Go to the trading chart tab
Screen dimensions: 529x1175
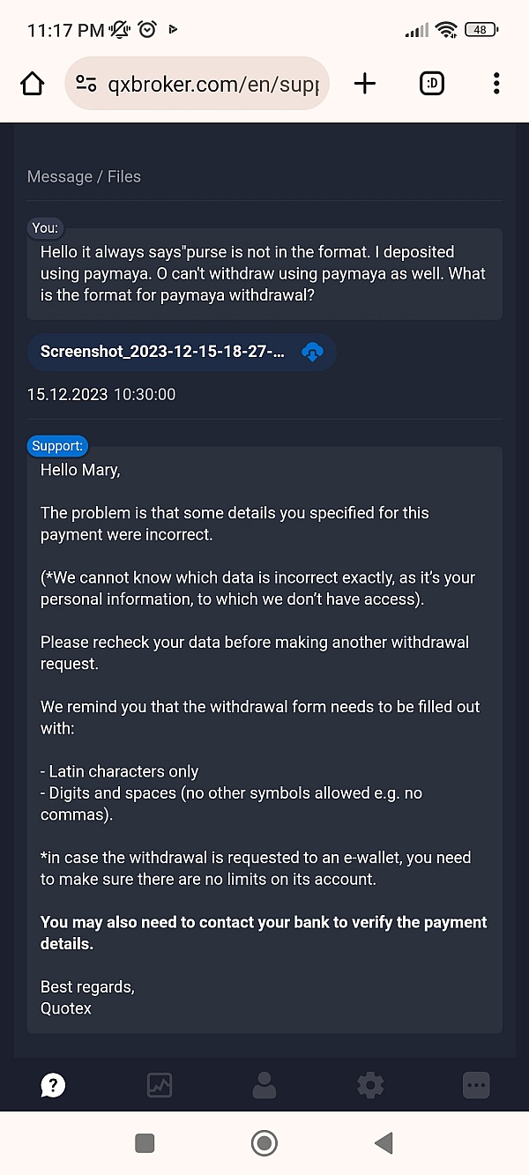point(159,1085)
